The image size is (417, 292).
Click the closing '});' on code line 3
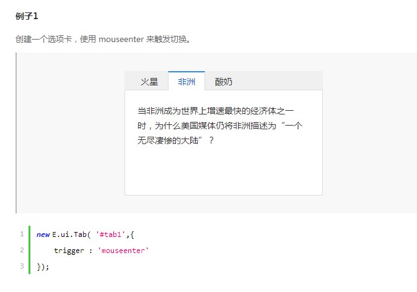pyautogui.click(x=43, y=267)
